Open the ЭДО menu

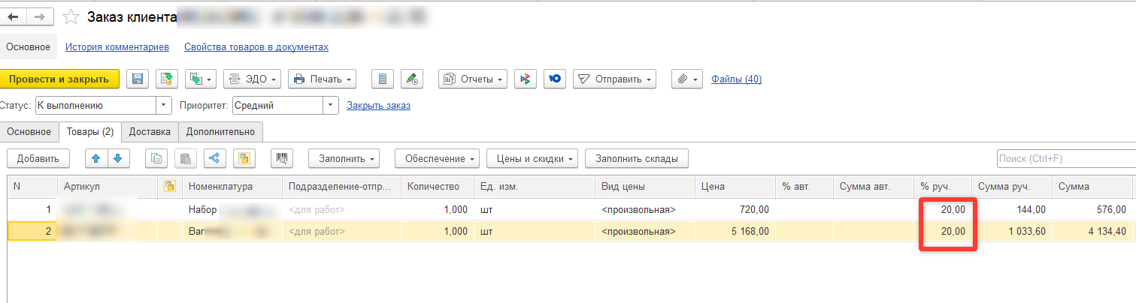pyautogui.click(x=253, y=79)
